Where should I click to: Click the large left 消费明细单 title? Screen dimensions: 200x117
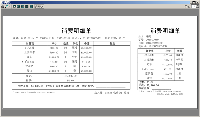click(x=76, y=31)
